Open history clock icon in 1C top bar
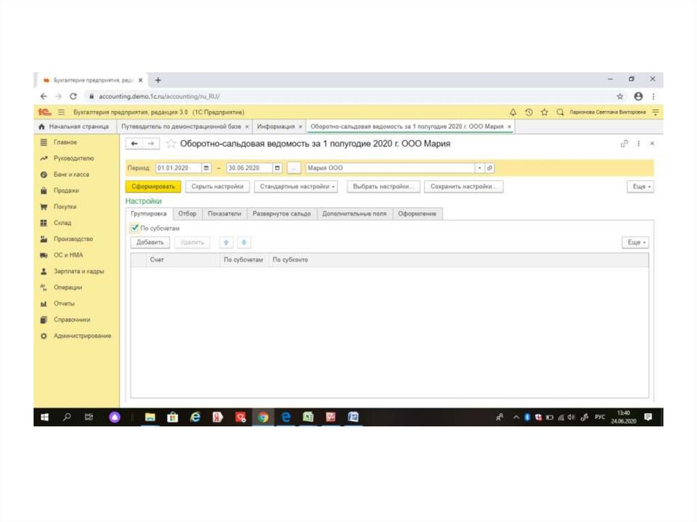This screenshot has height=522, width=697. [x=529, y=112]
